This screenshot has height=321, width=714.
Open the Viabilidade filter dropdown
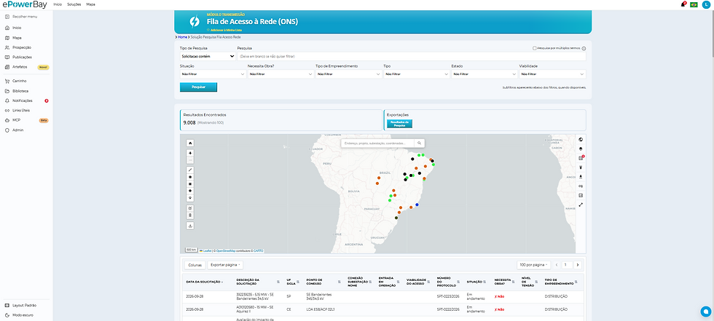click(x=552, y=74)
